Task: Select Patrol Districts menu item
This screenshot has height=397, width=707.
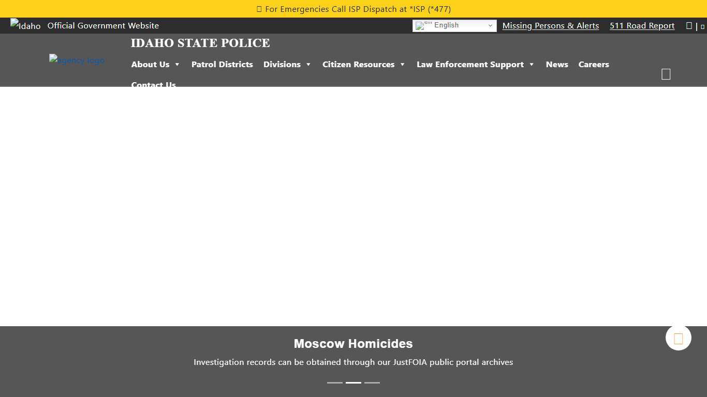Action: [222, 64]
